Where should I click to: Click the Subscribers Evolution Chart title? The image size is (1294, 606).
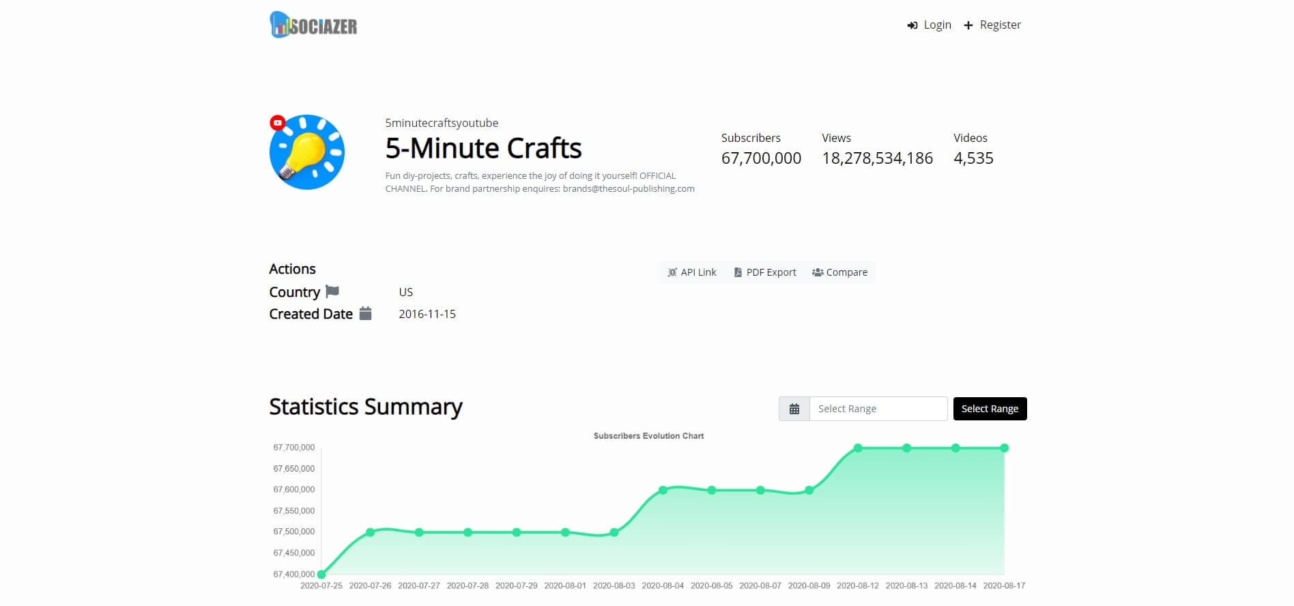tap(648, 436)
